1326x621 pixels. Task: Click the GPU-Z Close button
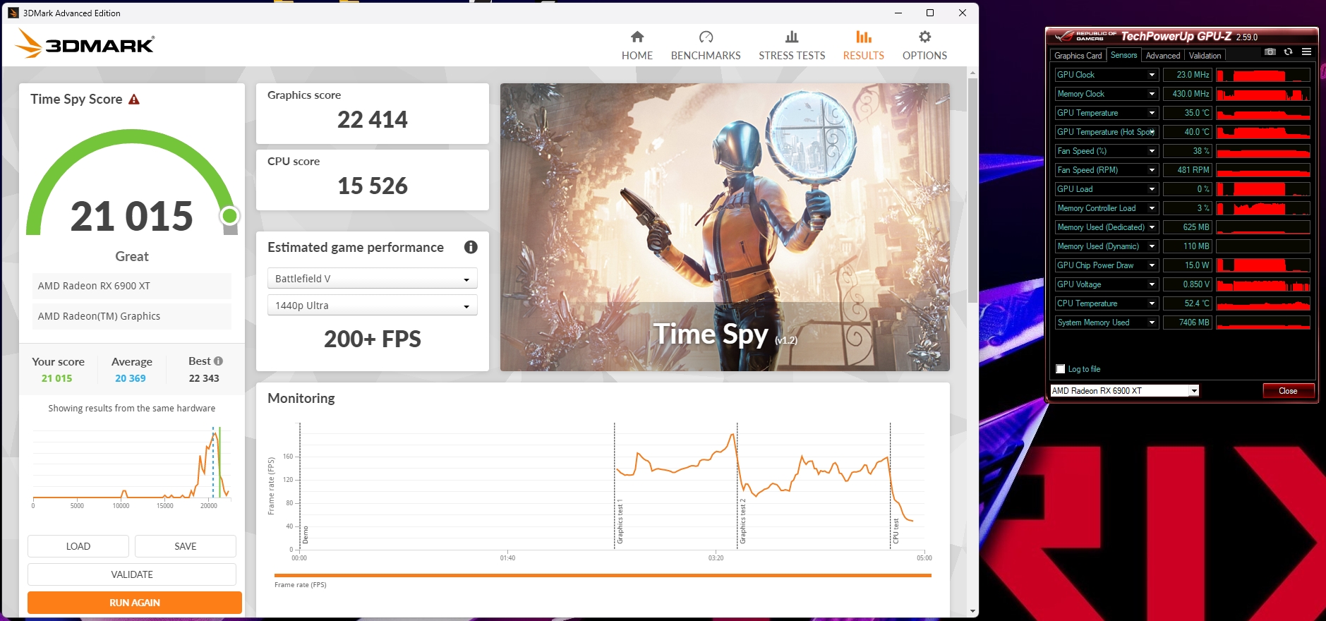pyautogui.click(x=1288, y=391)
